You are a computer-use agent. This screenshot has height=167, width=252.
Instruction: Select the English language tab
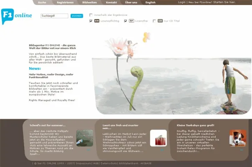click(150, 2)
